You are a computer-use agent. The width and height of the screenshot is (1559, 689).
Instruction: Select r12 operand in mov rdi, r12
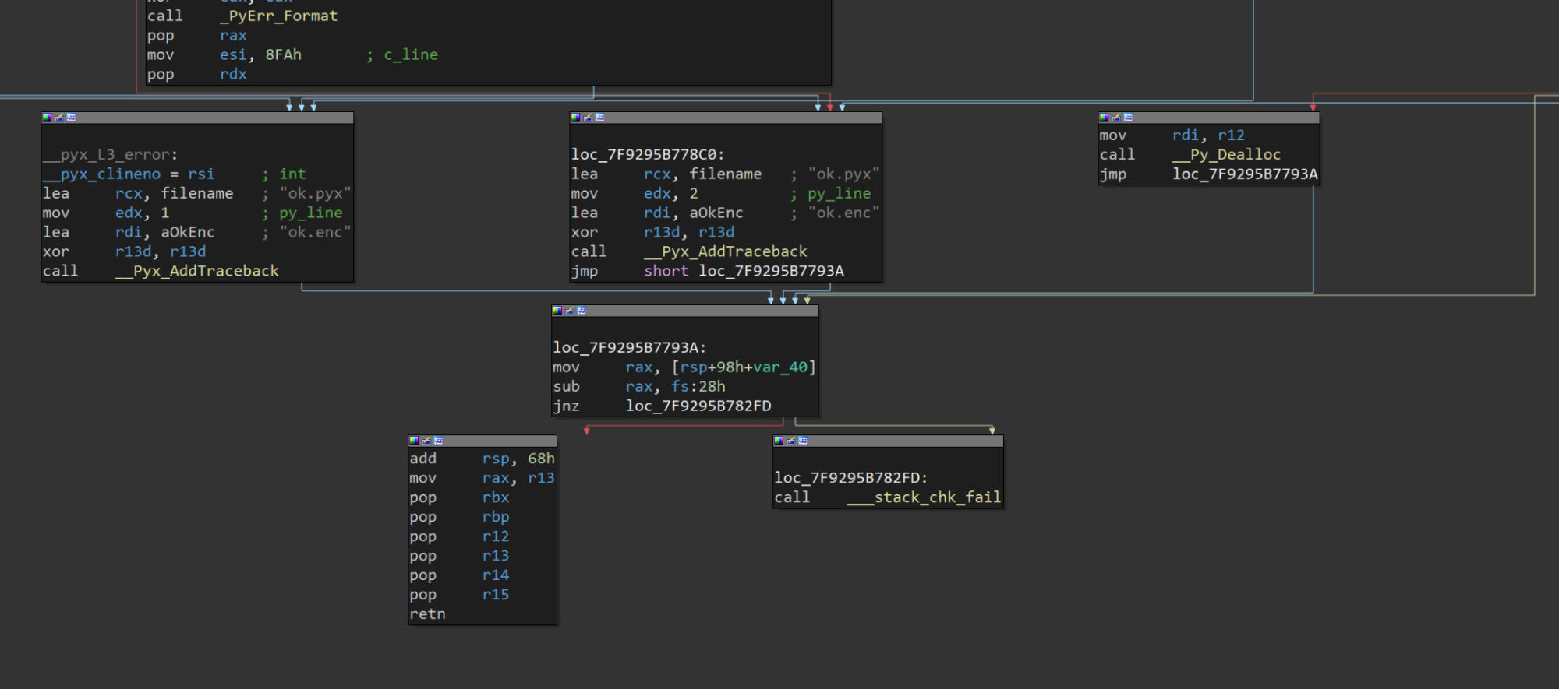[x=1232, y=135]
